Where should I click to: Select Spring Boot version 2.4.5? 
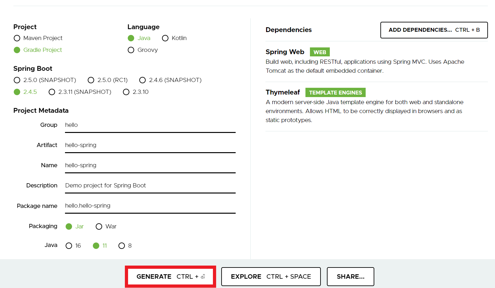click(x=25, y=92)
